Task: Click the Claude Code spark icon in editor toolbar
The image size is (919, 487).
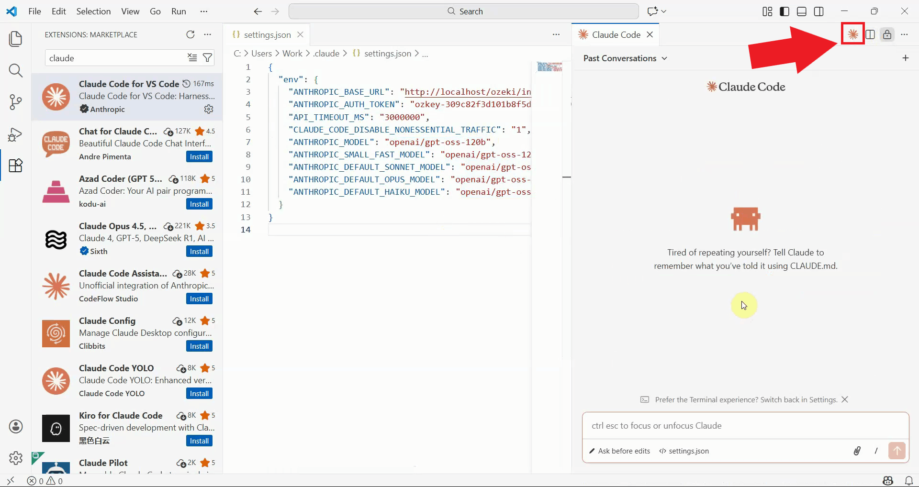Action: [852, 34]
